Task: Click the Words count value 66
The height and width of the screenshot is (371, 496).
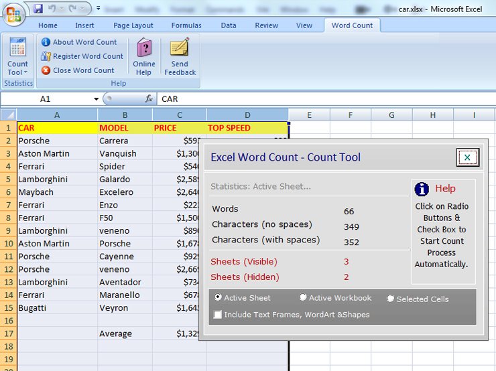Action: (349, 211)
